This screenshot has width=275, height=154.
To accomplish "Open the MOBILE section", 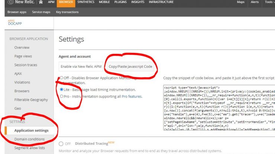I will [104, 2].
